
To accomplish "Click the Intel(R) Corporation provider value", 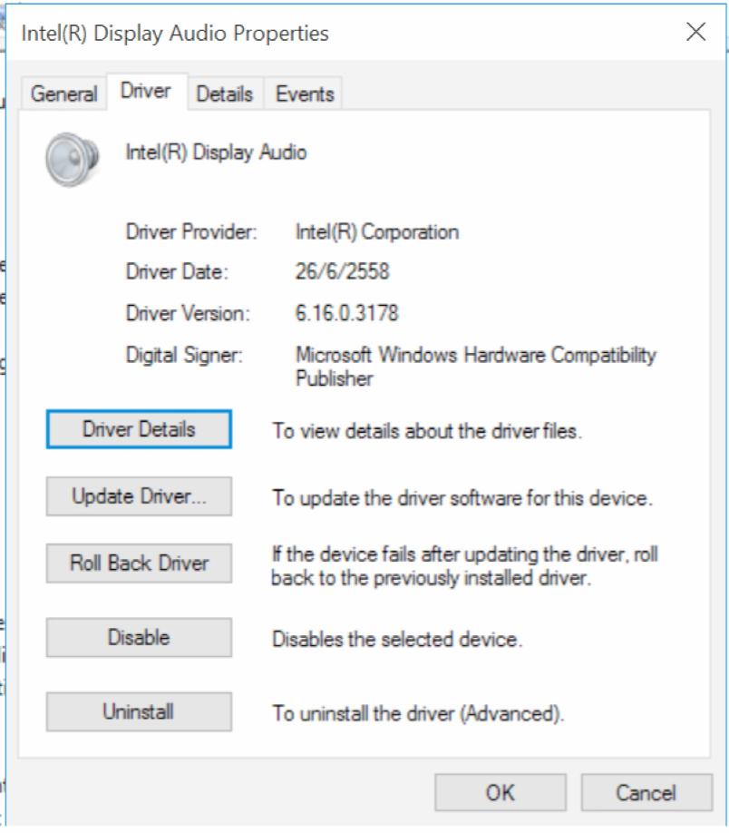I will pos(376,232).
